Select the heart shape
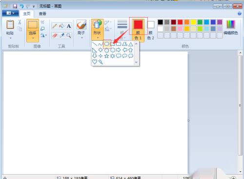 [95, 61]
